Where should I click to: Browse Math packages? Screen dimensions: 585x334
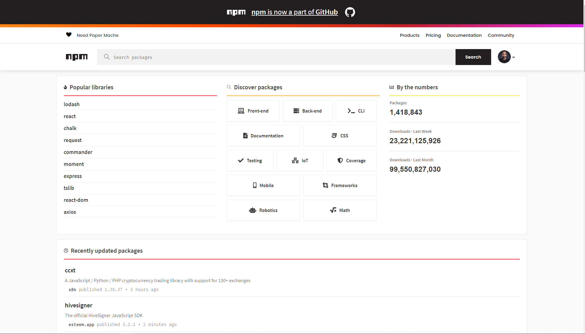340,210
